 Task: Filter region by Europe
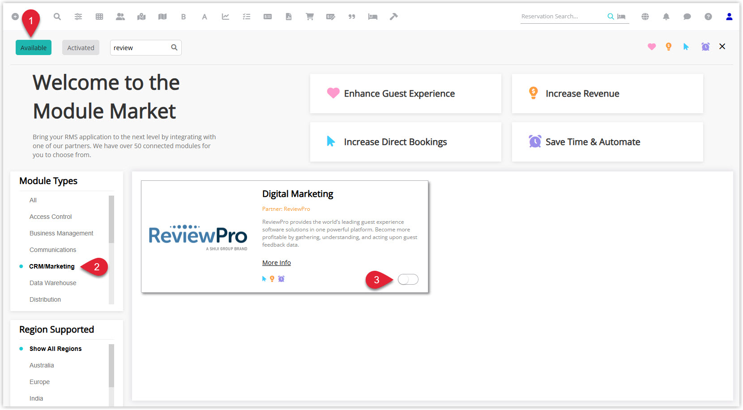[x=39, y=382]
